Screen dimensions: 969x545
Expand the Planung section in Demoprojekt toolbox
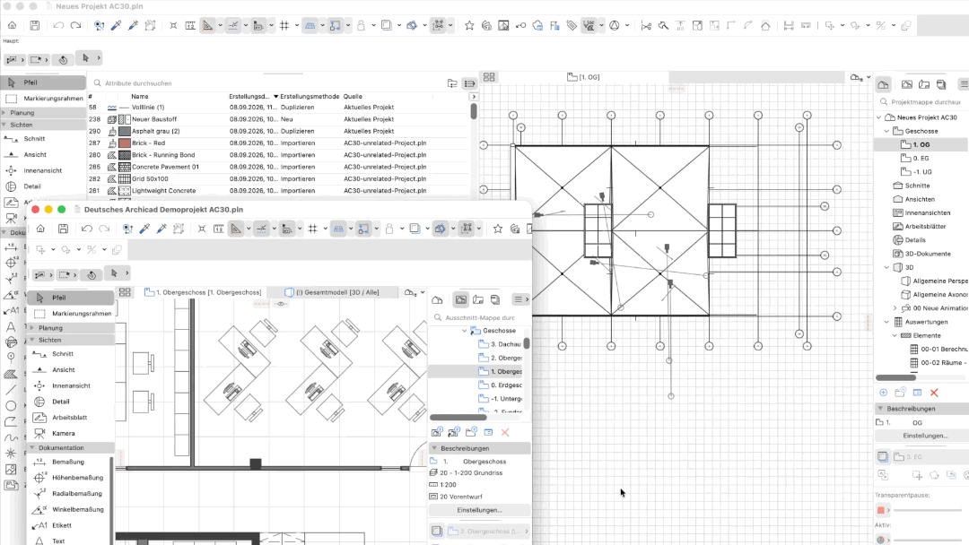[32, 328]
